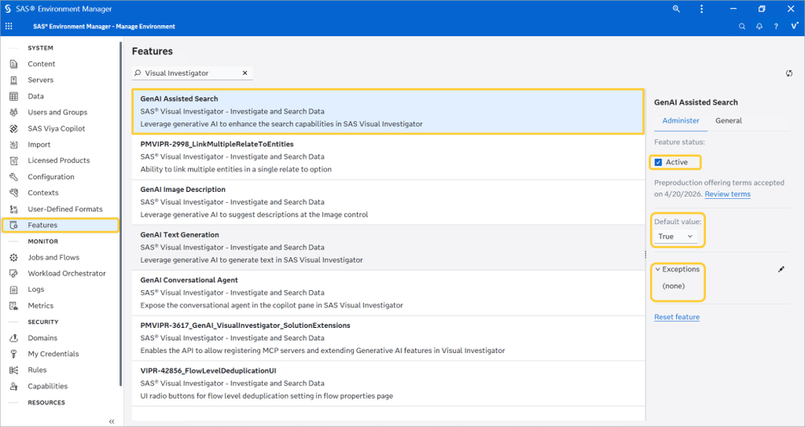Click the refresh features icon
The height and width of the screenshot is (427, 805).
click(x=789, y=73)
